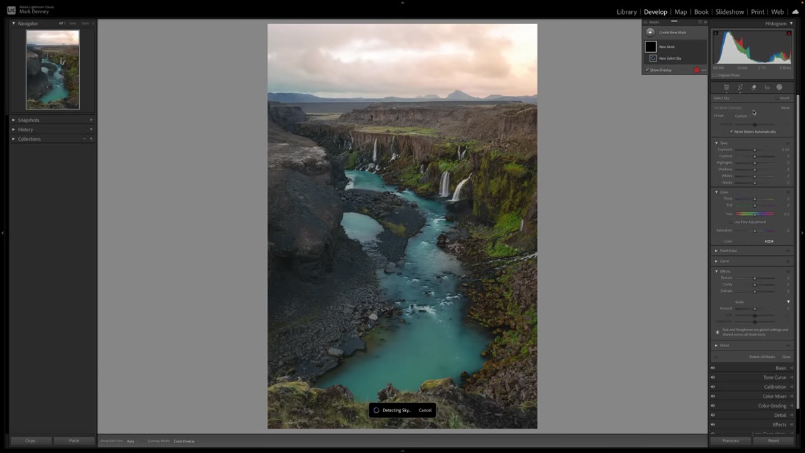Screen dimensions: 805x453
Task: Click Delete All Masks
Action: point(761,357)
